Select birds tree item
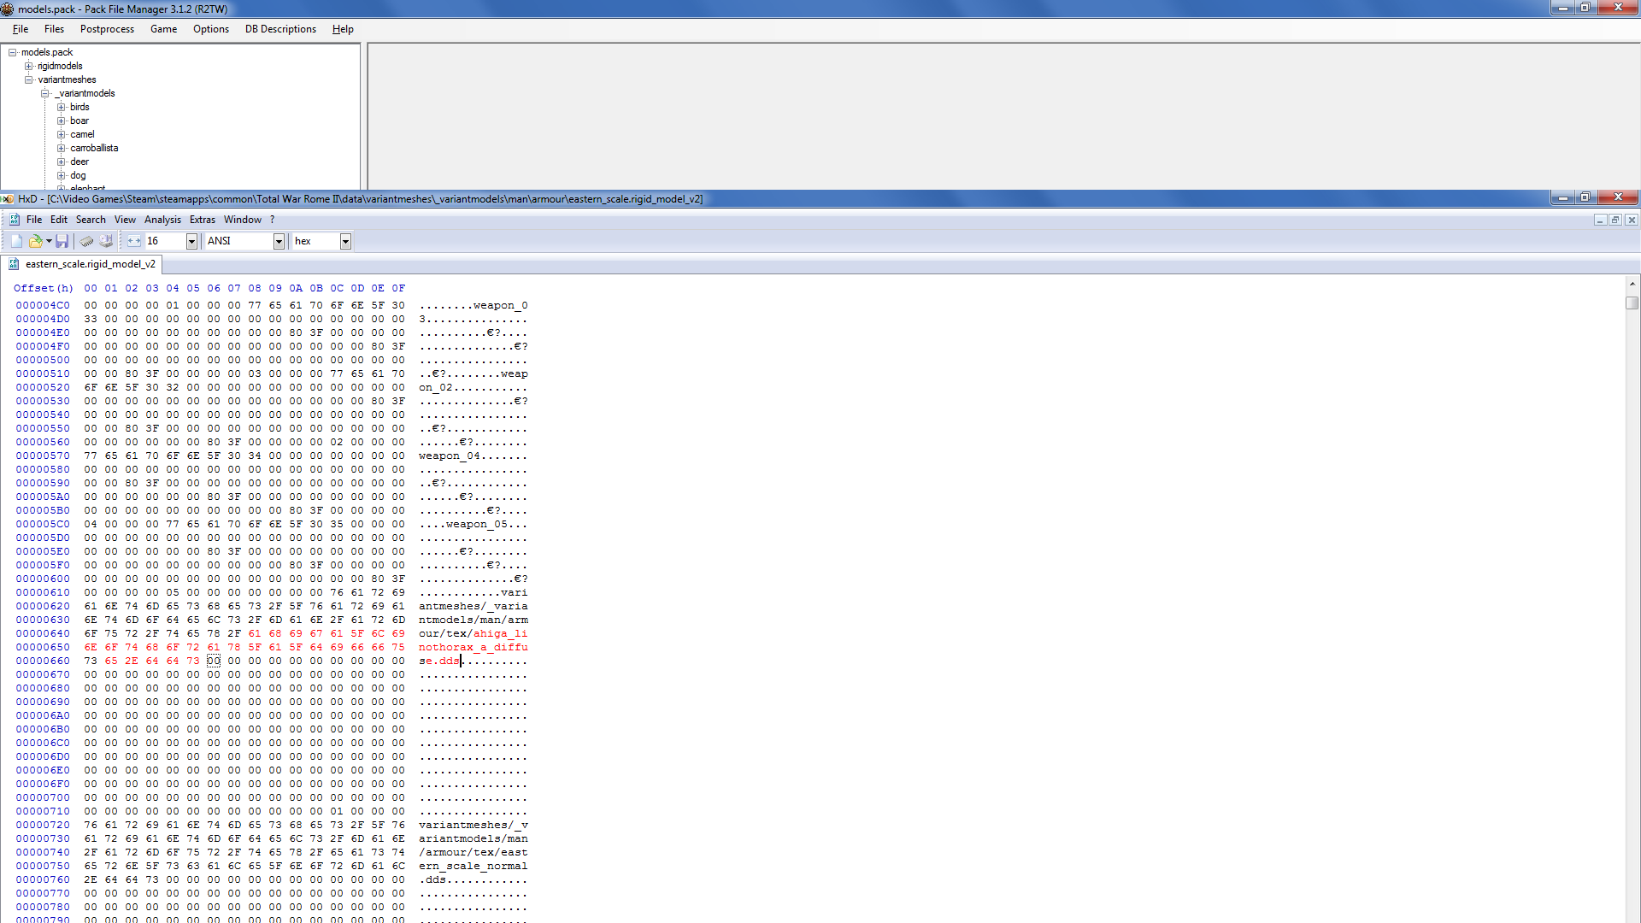The image size is (1641, 923). tap(79, 107)
